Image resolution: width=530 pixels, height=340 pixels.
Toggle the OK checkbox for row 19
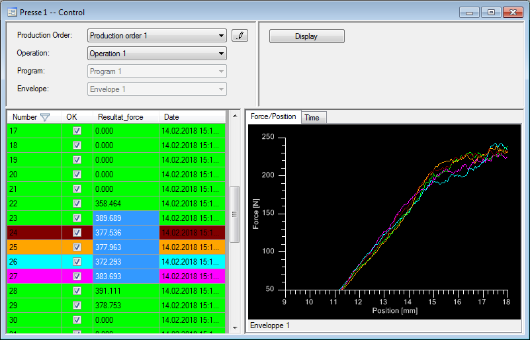pos(77,160)
